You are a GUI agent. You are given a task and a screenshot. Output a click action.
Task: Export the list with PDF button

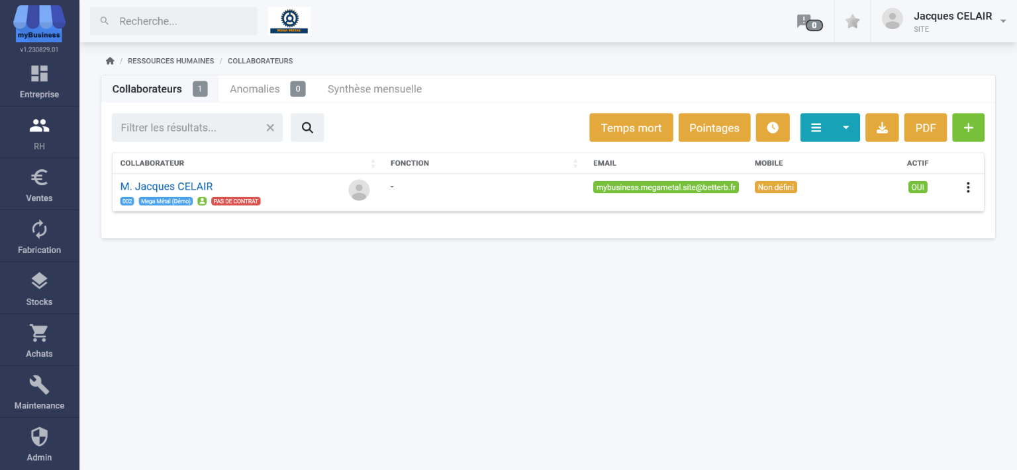coord(926,128)
